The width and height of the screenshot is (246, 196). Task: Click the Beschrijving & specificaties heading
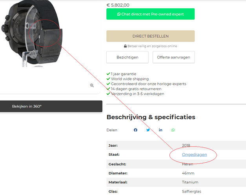pos(151,117)
